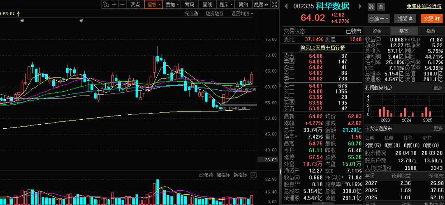Toggle 画线 drawing tools

pos(207,4)
